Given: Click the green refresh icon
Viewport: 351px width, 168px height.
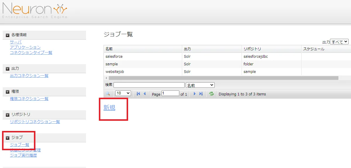Looking at the screenshot, I should click(x=211, y=94).
